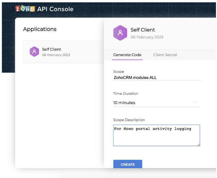Click the Scope input field with ZohoCRM.modules.ALL
The width and height of the screenshot is (217, 178).
157,77
